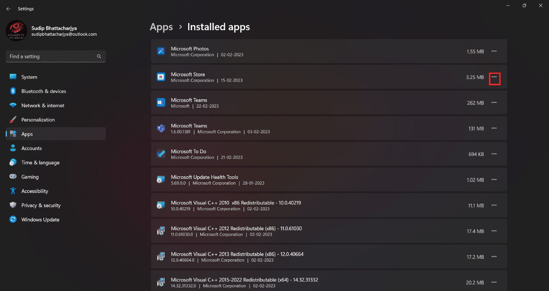The height and width of the screenshot is (291, 549).
Task: Select Personalization in the sidebar
Action: point(38,120)
